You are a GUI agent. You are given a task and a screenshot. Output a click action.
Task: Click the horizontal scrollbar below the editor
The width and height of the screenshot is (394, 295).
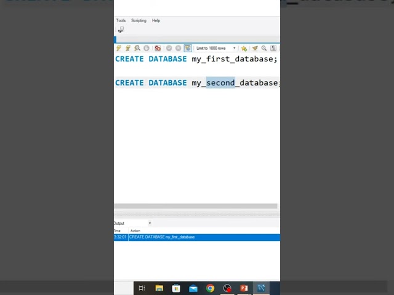196,206
